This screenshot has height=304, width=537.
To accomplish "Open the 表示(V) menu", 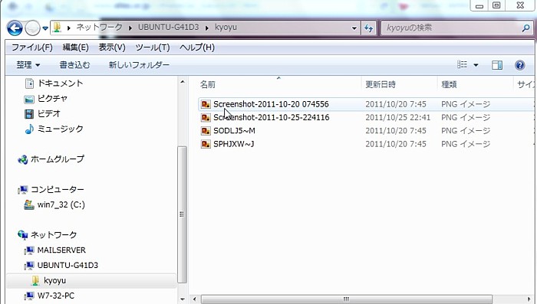I will click(112, 47).
